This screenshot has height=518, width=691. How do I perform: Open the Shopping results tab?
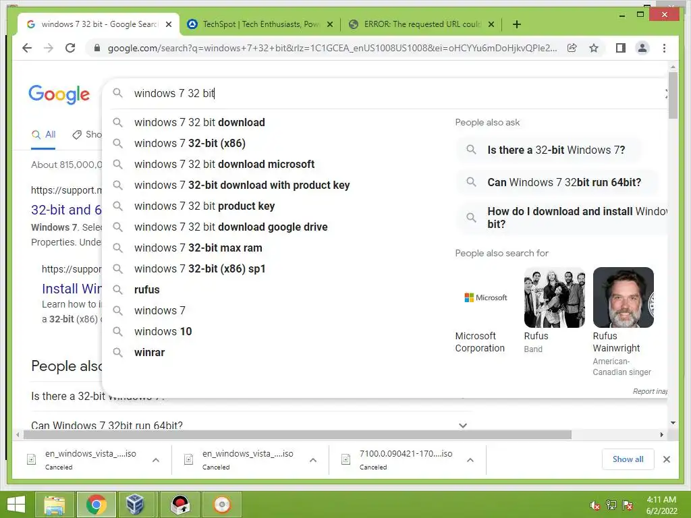[87, 135]
